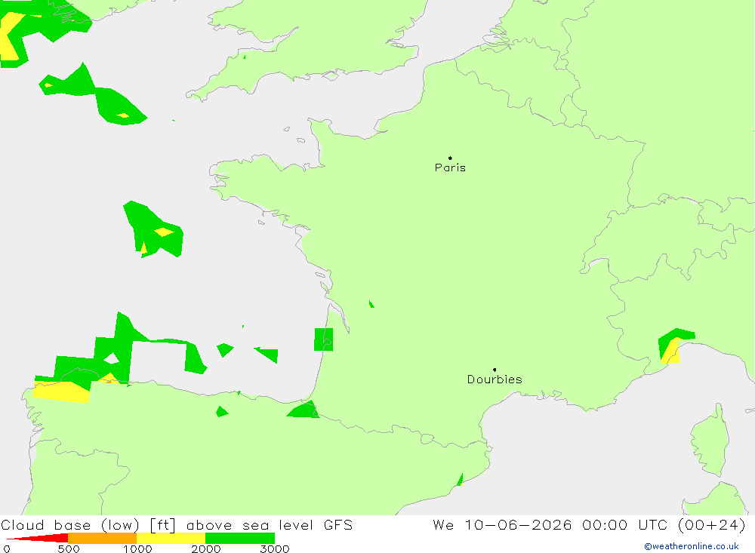The width and height of the screenshot is (755, 553).
Task: Click the Paris location dot marker
Action: [450, 158]
